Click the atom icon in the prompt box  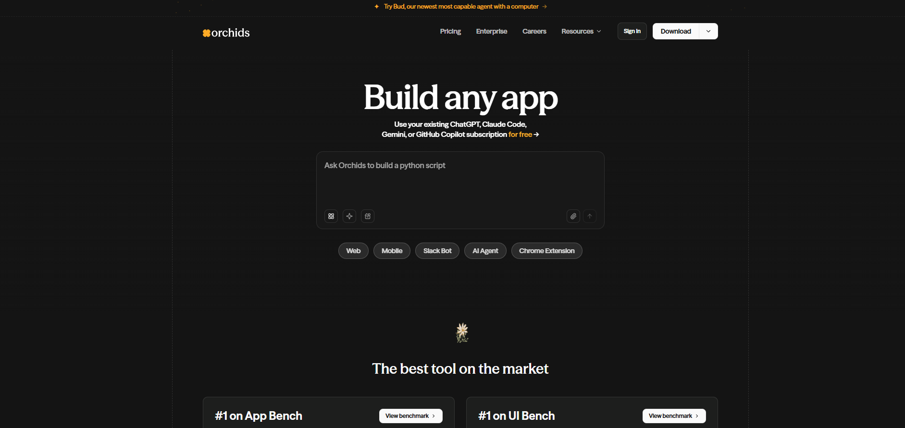pos(331,216)
